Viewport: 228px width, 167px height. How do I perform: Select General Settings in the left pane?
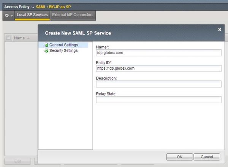63,45
